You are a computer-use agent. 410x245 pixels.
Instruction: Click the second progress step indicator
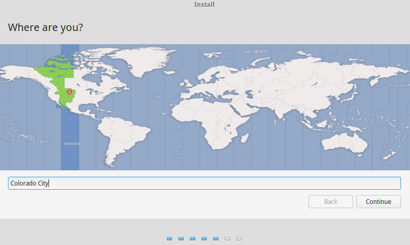tap(181, 239)
